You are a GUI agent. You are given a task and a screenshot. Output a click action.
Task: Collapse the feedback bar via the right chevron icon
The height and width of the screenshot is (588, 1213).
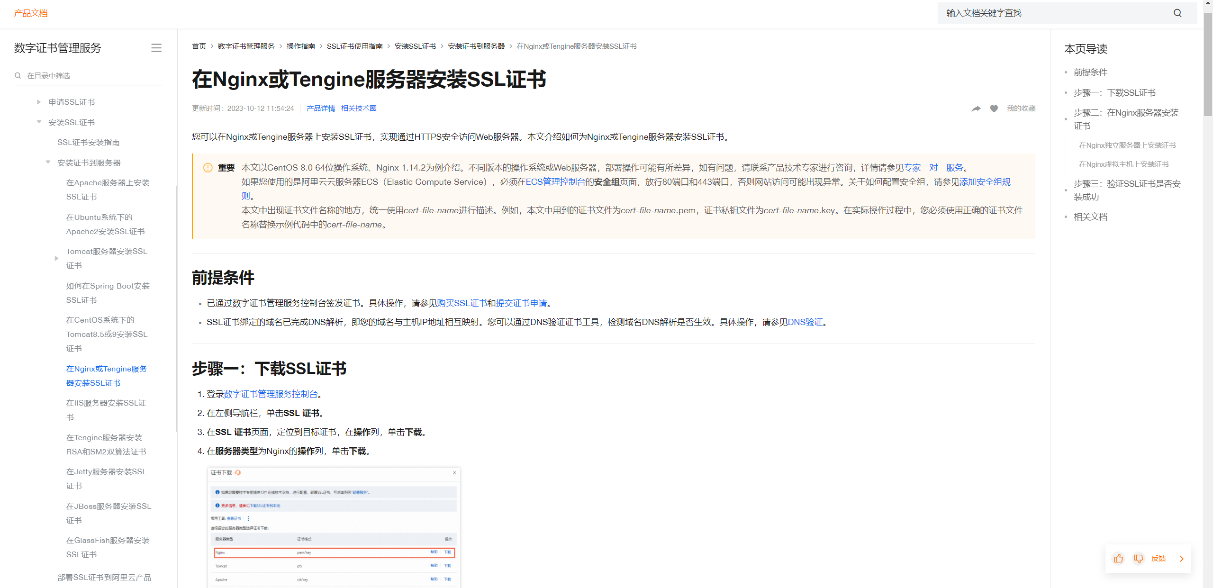1181,559
